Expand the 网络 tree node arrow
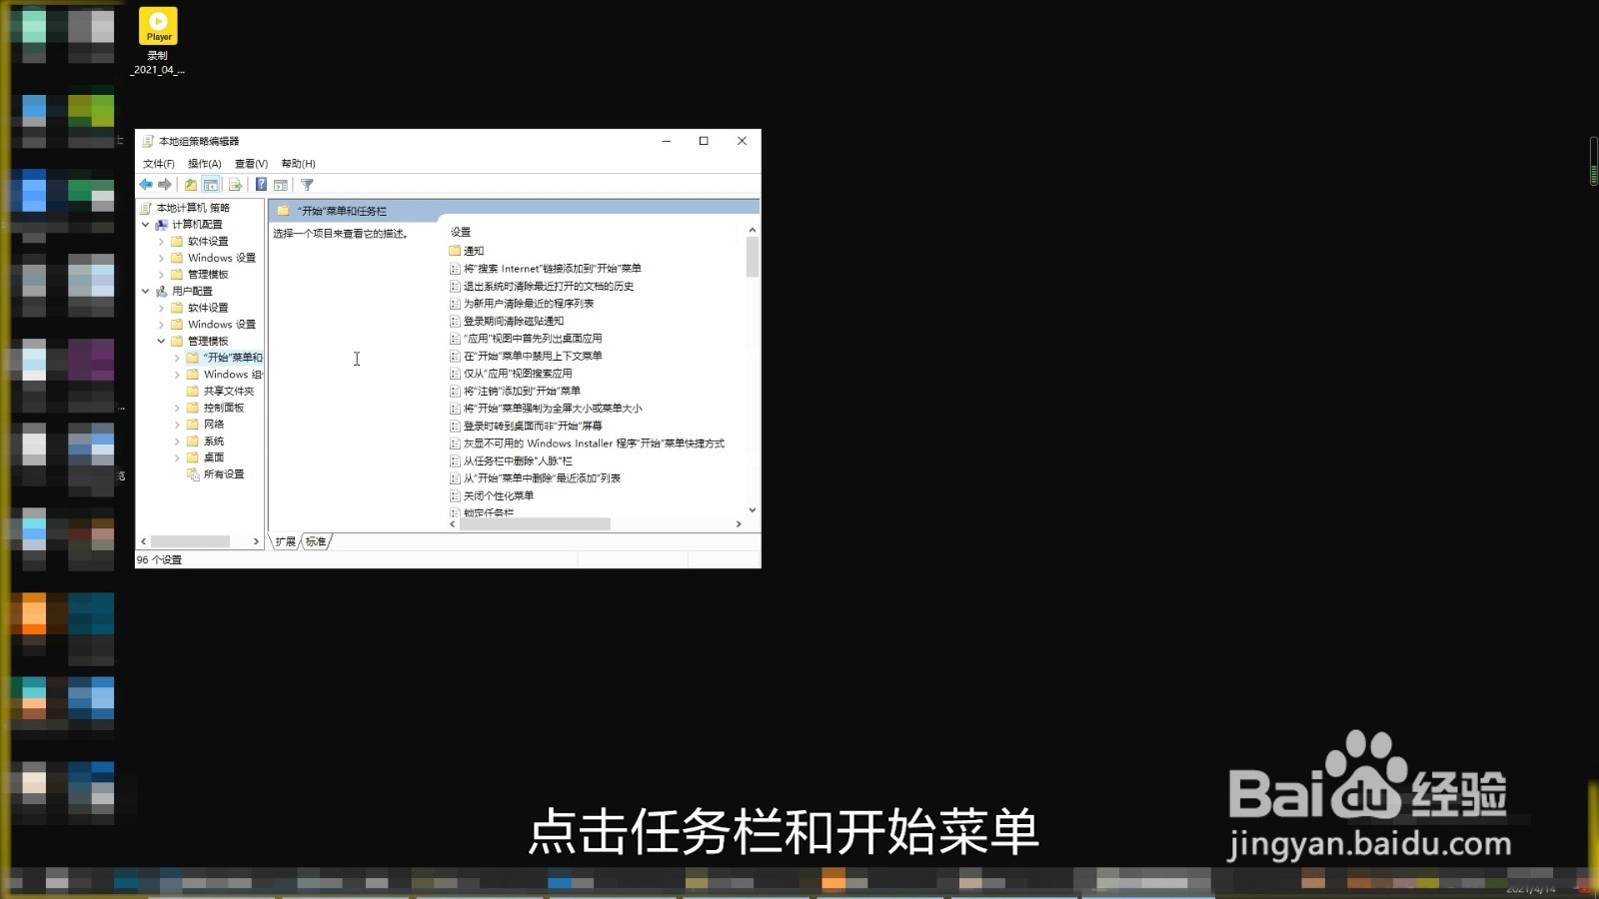 [x=177, y=425]
